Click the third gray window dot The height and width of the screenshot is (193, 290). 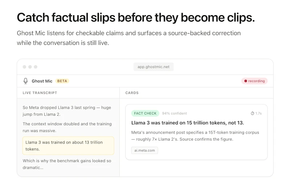[x=36, y=67]
